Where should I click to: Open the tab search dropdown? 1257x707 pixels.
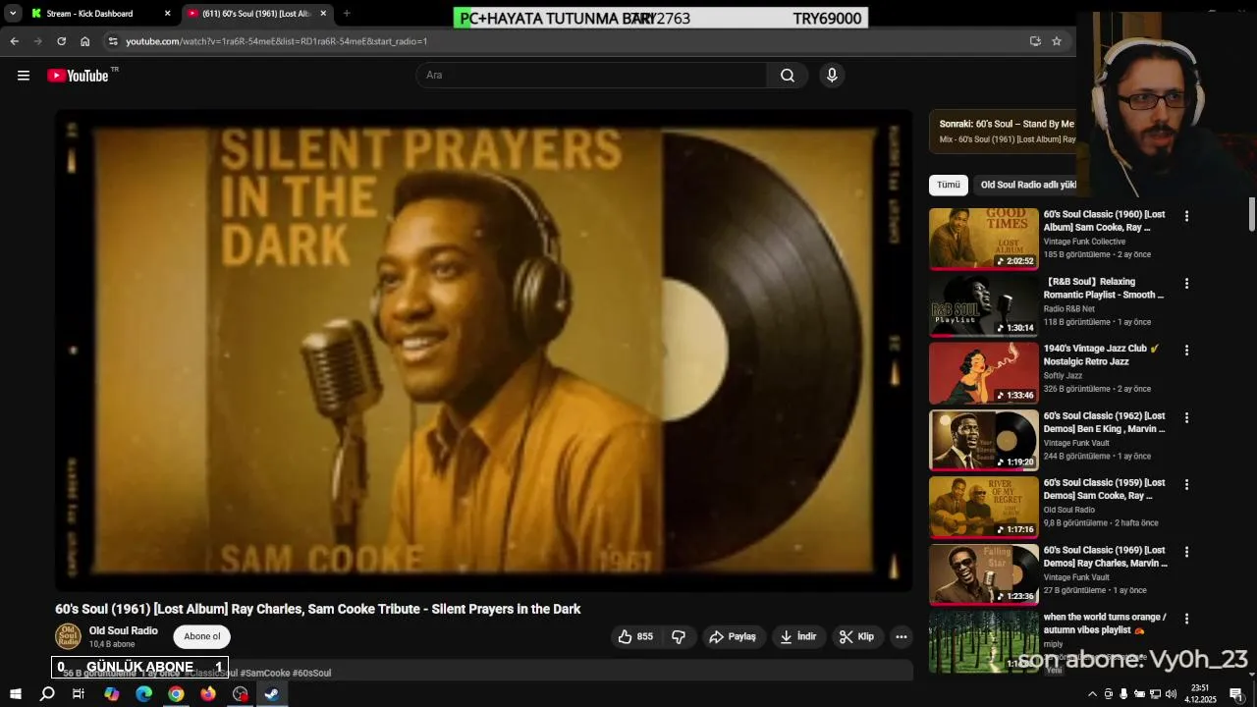pyautogui.click(x=13, y=14)
